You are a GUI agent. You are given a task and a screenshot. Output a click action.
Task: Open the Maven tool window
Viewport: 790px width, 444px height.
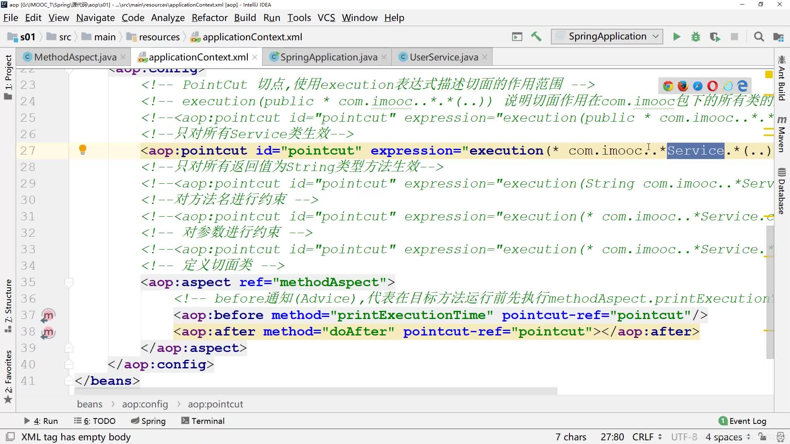[781, 134]
